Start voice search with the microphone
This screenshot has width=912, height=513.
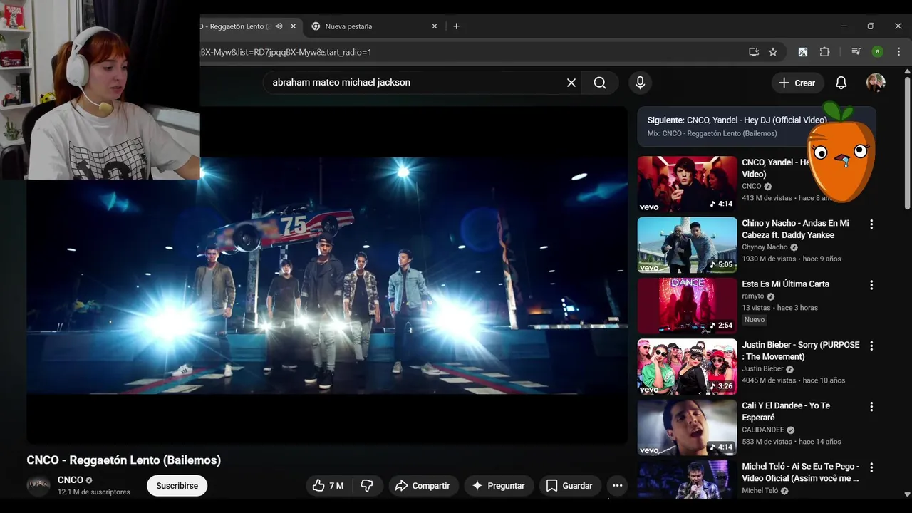[x=640, y=83]
